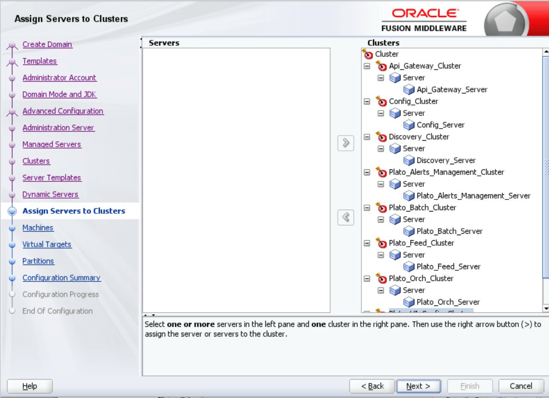The height and width of the screenshot is (398, 549).
Task: Go to the Administration Server step
Action: click(x=58, y=128)
